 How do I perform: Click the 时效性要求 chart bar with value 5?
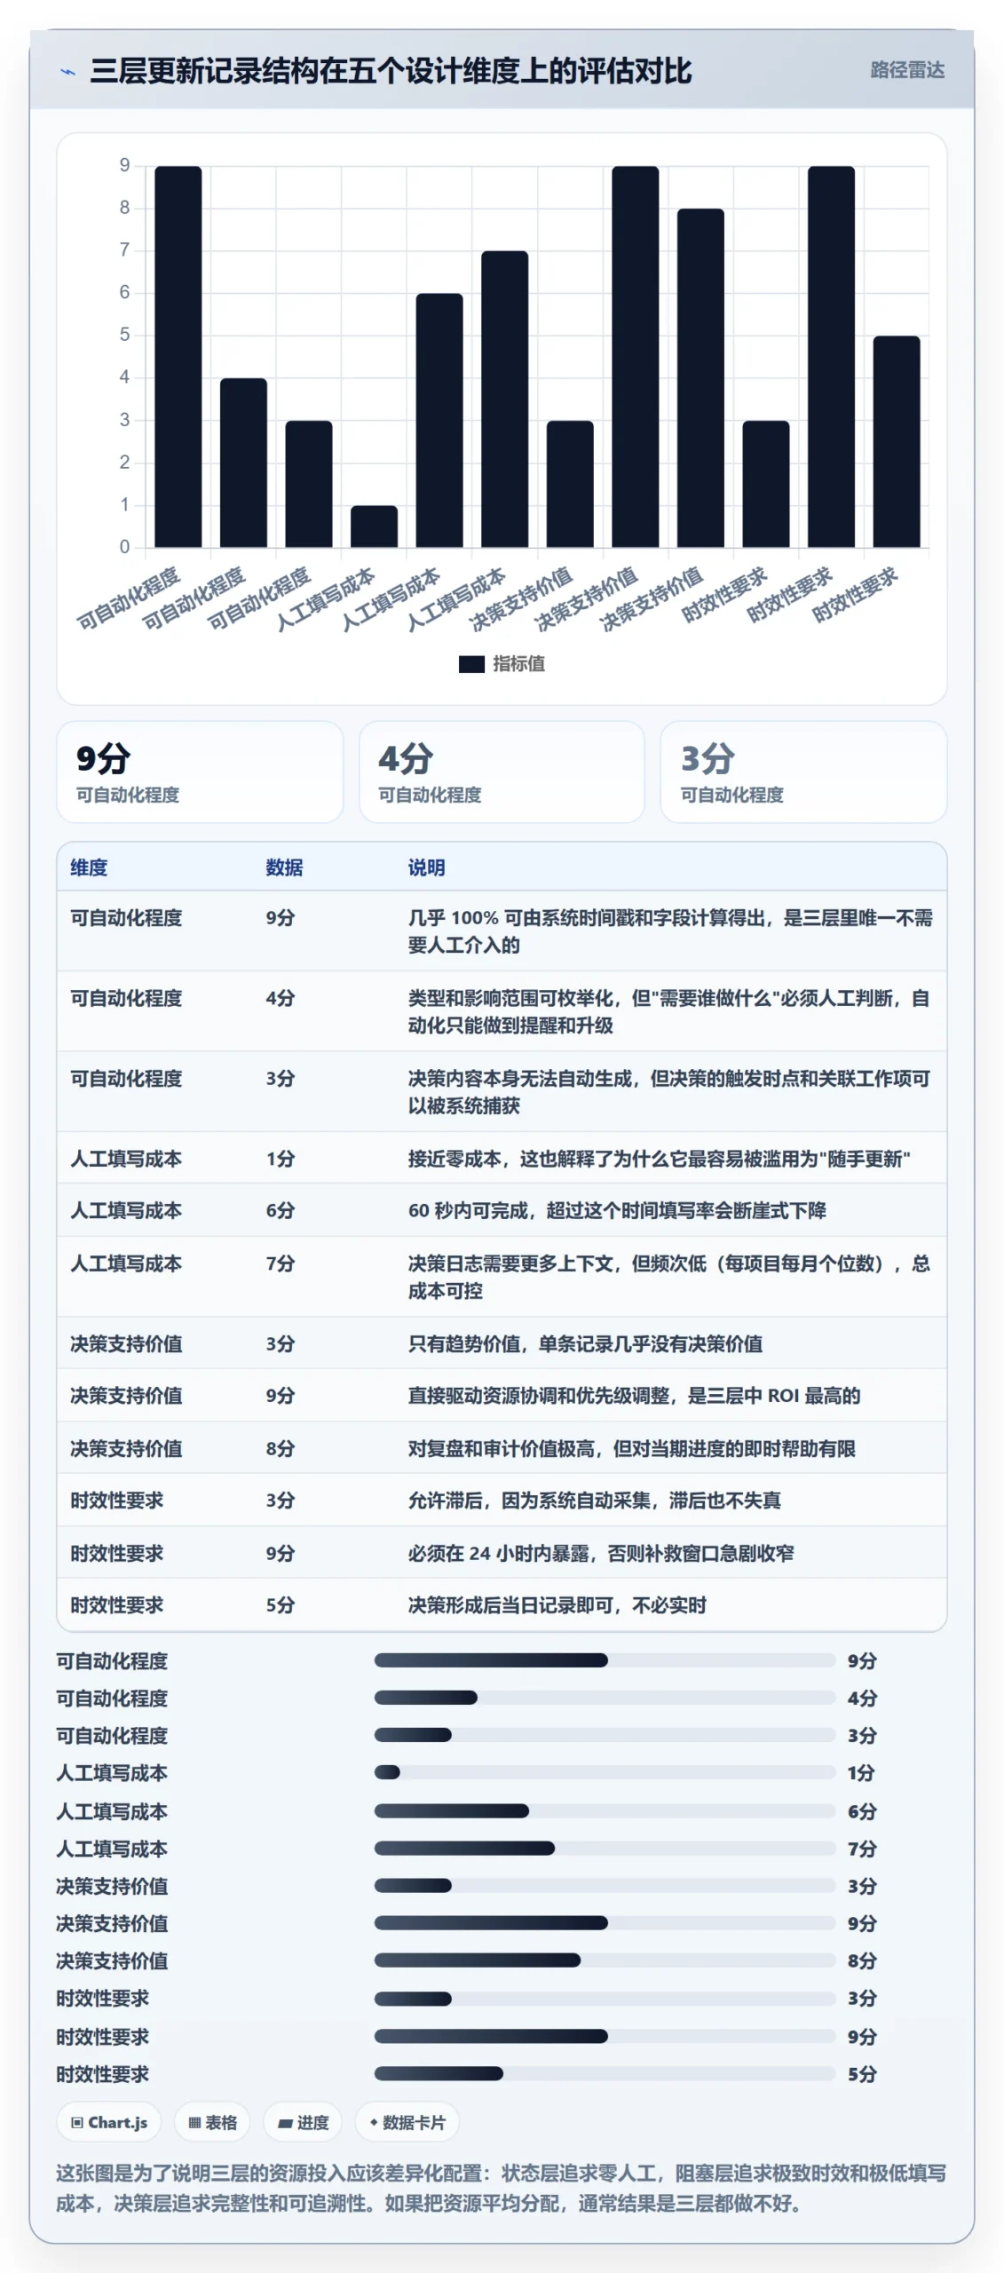click(897, 441)
